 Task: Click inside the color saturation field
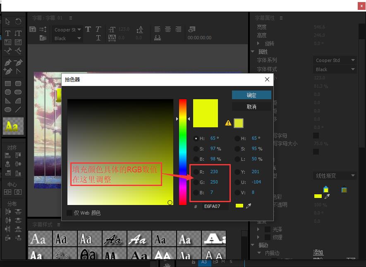[x=120, y=152]
